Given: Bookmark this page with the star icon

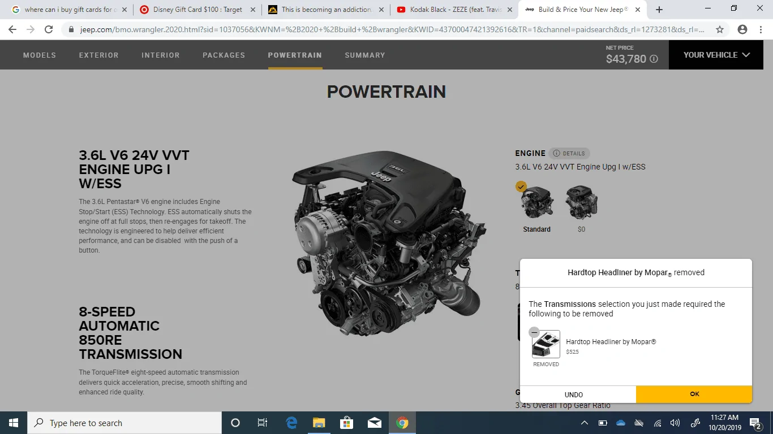Looking at the screenshot, I should (x=720, y=30).
